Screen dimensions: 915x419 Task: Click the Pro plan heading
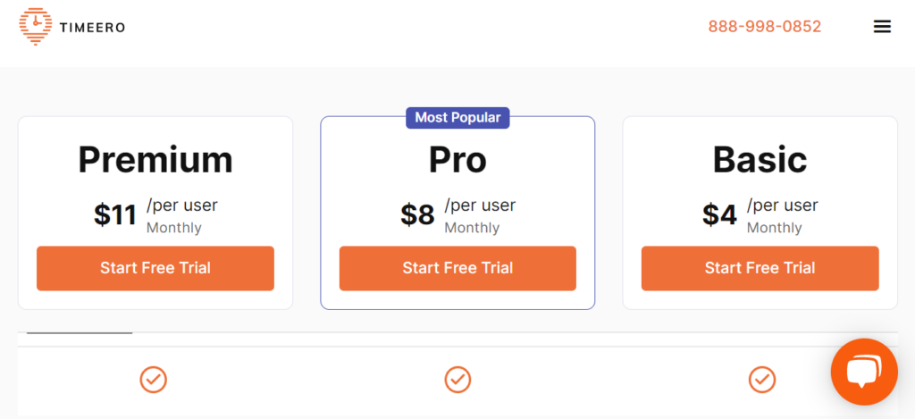tap(457, 160)
